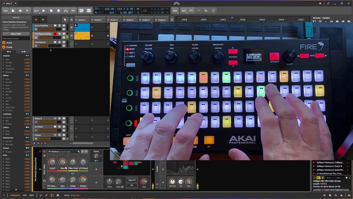Screen dimensions: 353x199
Task: Toggle the arranger loop icon
Action: pyautogui.click(x=145, y=11)
